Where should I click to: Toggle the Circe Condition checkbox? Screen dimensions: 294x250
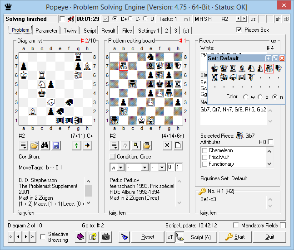[x=113, y=156]
